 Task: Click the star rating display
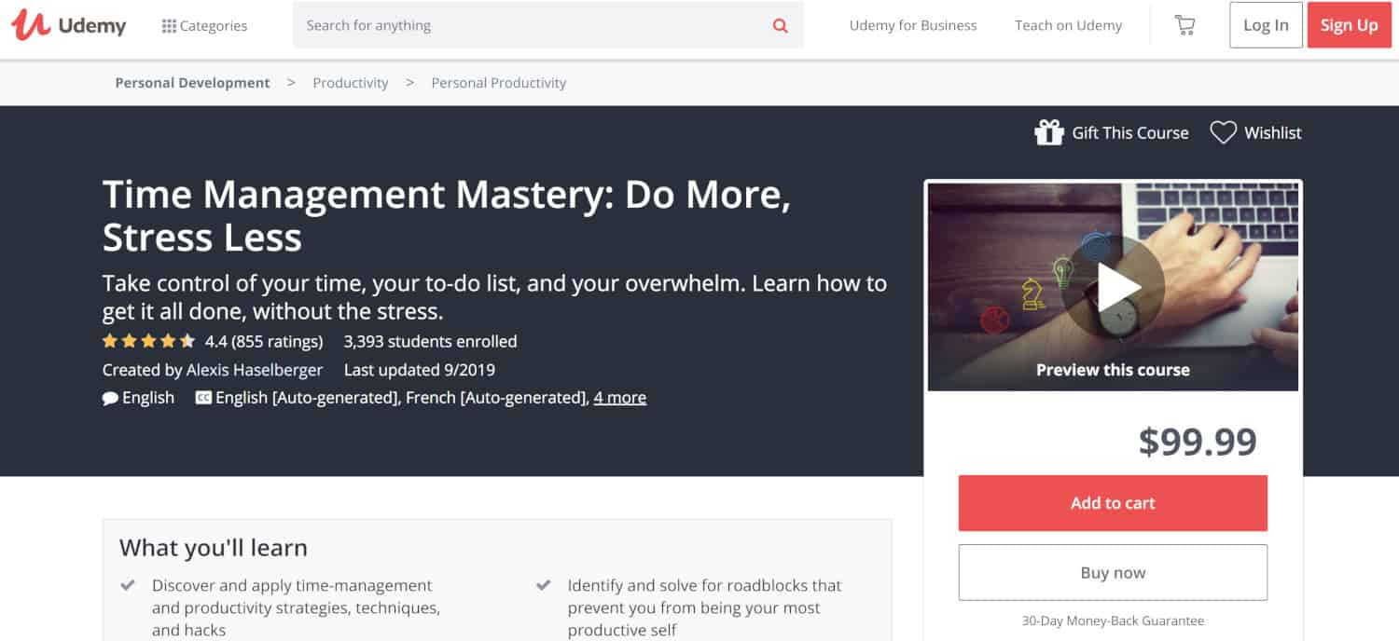[x=149, y=341]
